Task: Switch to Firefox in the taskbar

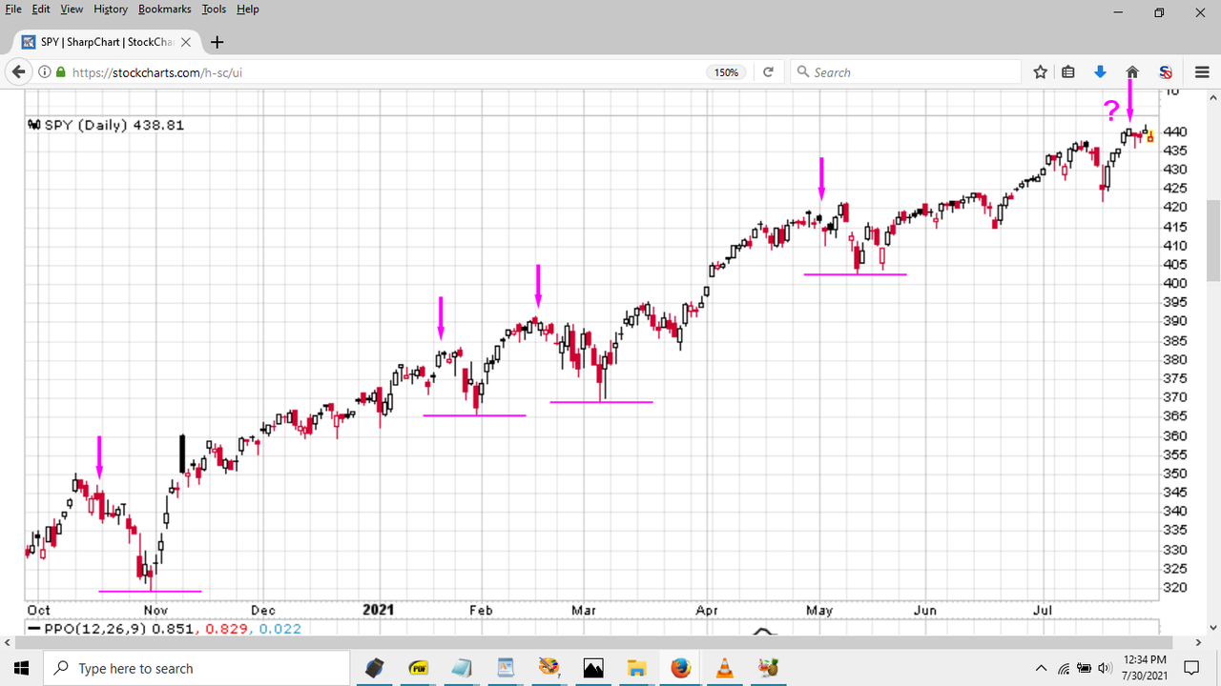Action: tap(680, 668)
